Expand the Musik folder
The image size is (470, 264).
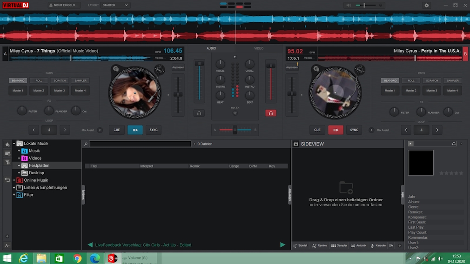click(19, 151)
